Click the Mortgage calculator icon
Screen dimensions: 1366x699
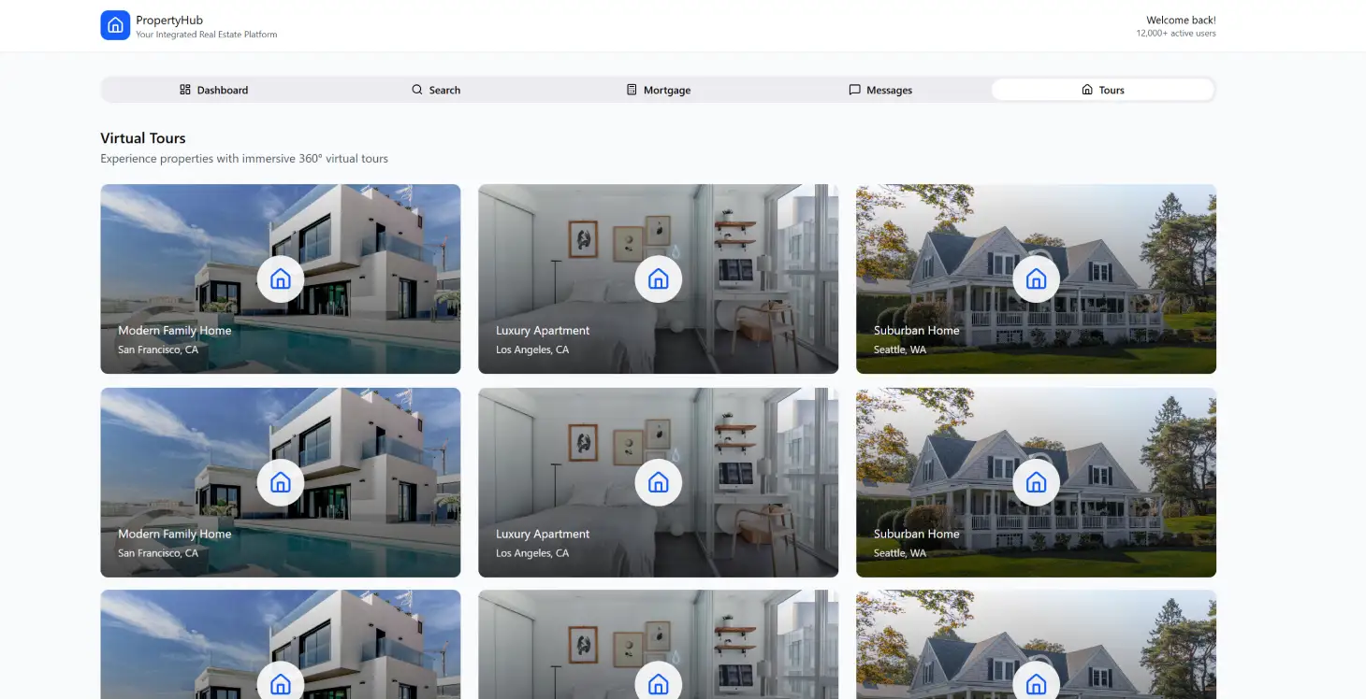pyautogui.click(x=632, y=90)
